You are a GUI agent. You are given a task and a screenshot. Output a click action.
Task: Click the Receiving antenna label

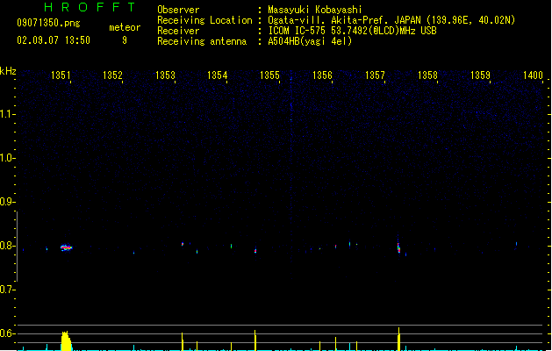point(202,41)
